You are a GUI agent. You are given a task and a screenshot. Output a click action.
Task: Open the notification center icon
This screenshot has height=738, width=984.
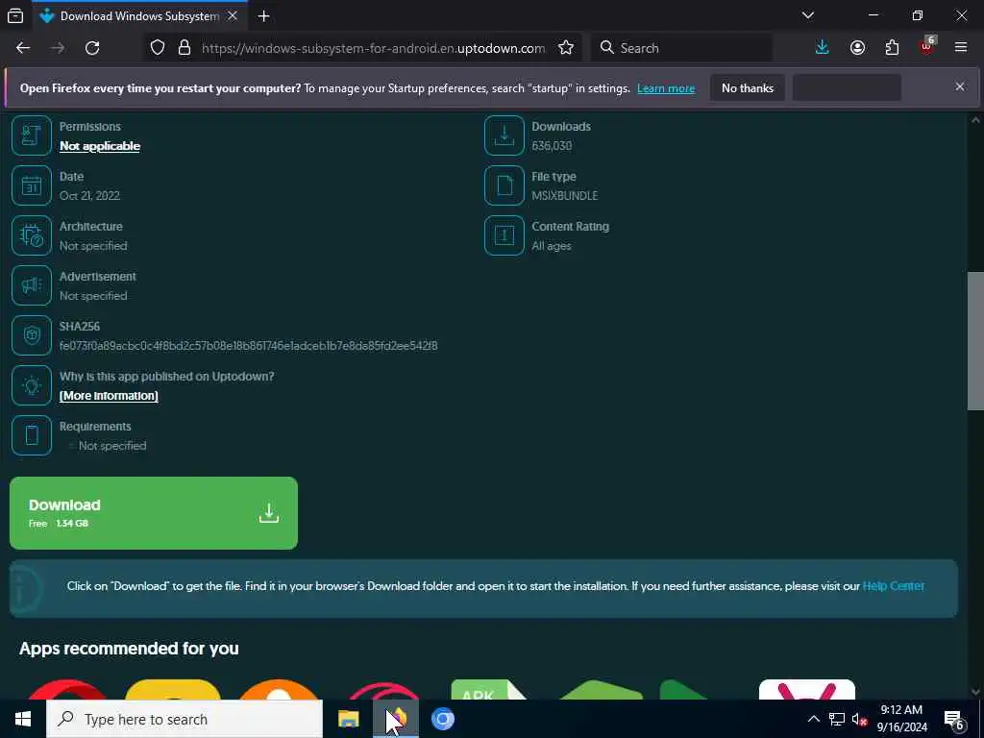[x=954, y=720]
